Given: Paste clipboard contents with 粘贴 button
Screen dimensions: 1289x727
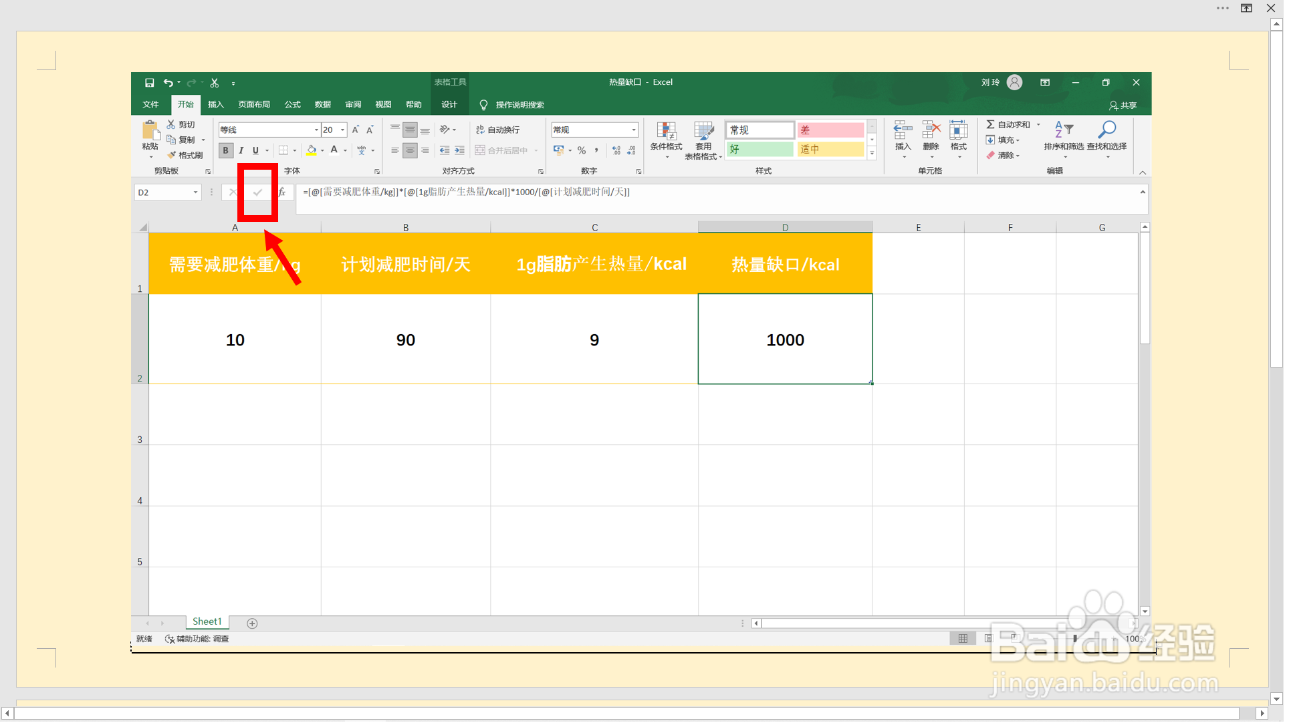Looking at the screenshot, I should [x=150, y=139].
